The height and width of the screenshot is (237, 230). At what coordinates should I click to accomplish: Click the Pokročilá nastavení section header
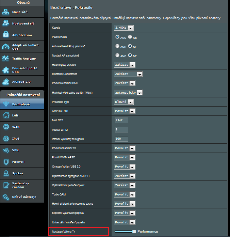click(22, 95)
